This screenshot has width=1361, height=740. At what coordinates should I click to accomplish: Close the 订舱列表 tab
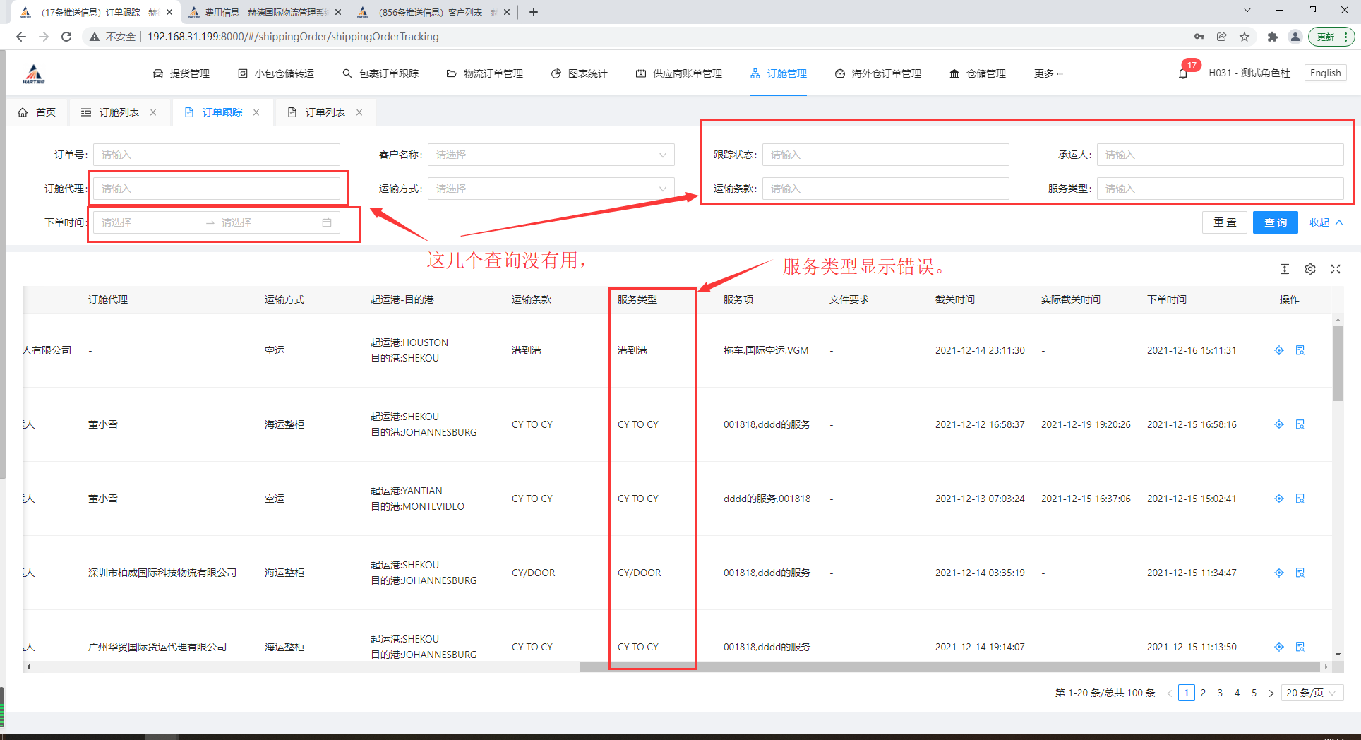click(153, 112)
